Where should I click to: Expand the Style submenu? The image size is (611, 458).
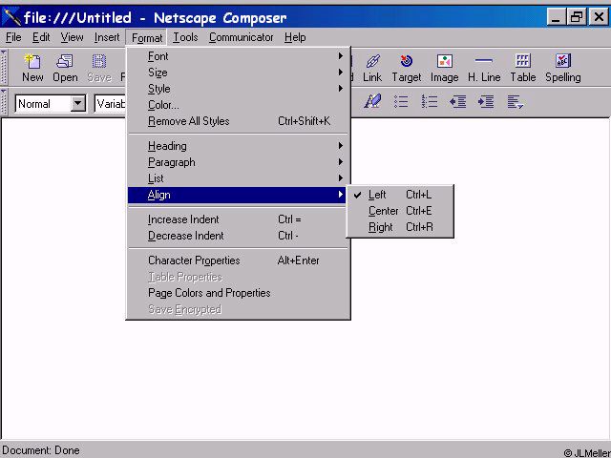tap(238, 89)
